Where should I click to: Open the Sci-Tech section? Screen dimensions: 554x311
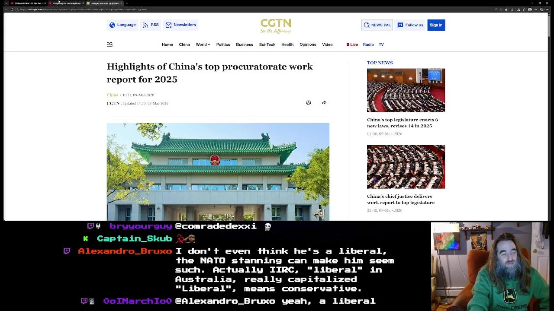point(267,44)
